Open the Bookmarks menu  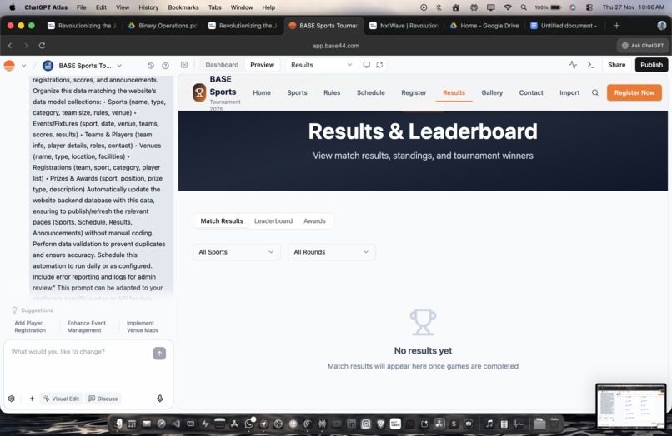[183, 7]
